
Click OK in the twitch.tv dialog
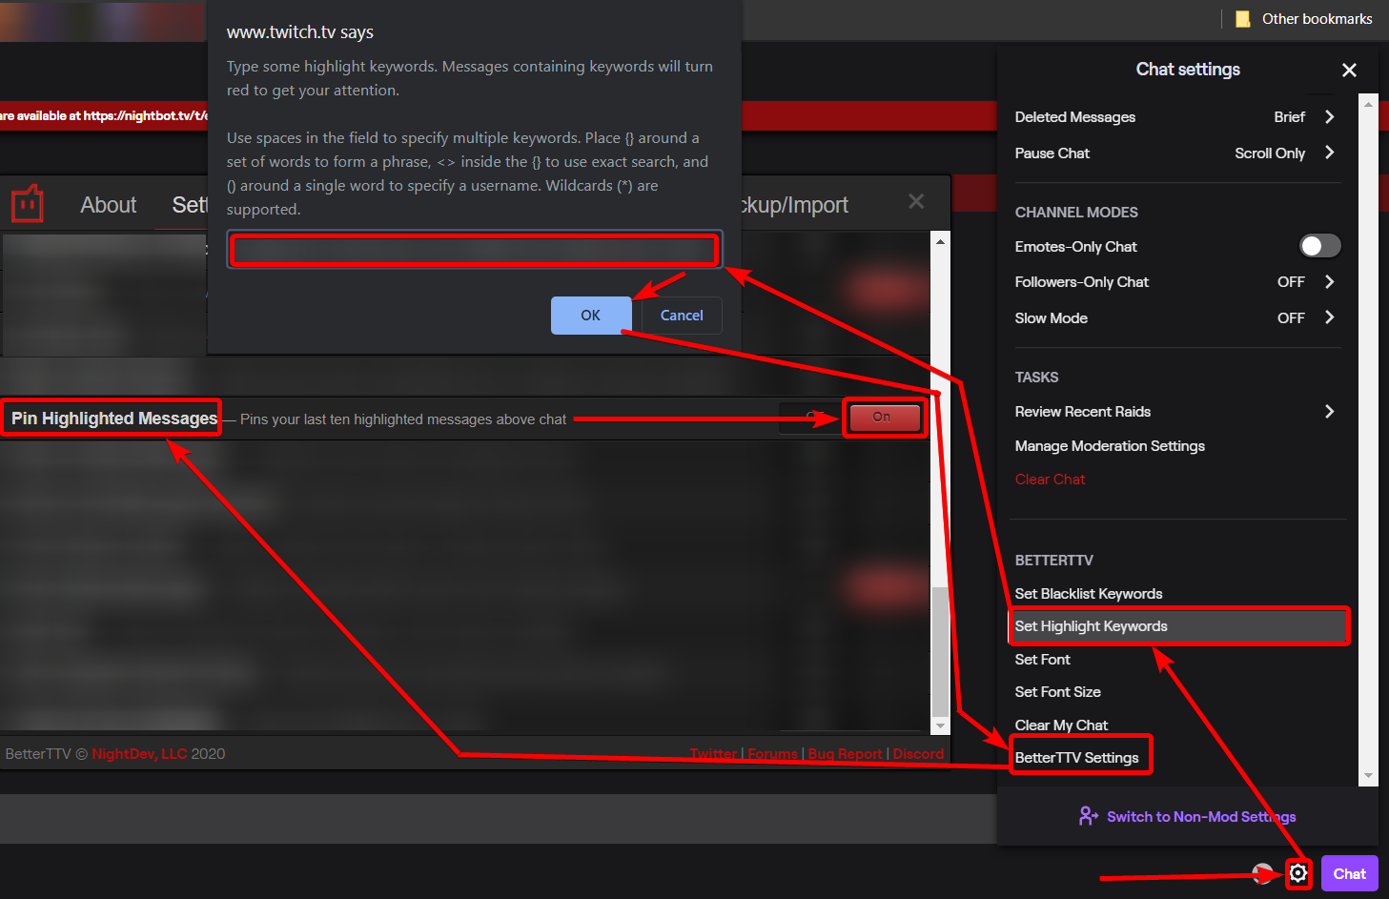[x=591, y=315]
